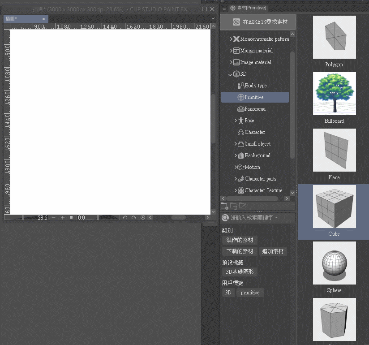
Task: Click the rotation angle slider showing 0.0
Action: coord(98,218)
